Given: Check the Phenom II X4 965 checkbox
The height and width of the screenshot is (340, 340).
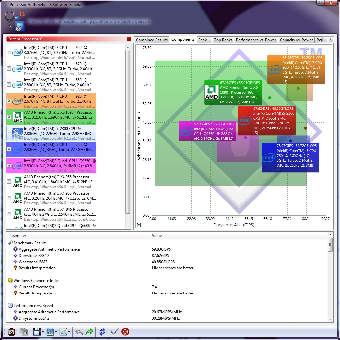Looking at the screenshot, I should click(9, 181).
